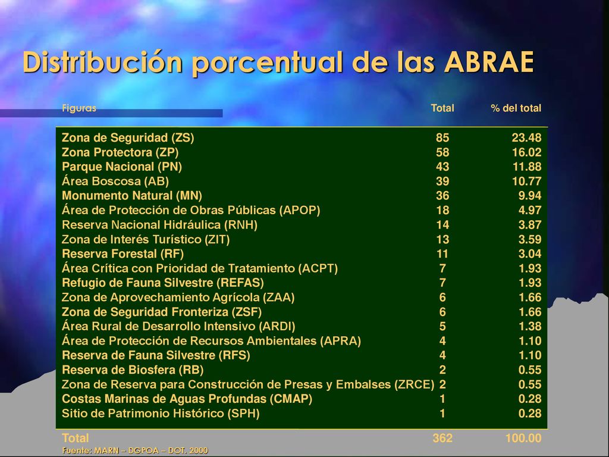
Task: Click "Reserva de Fauna Silvestre (RFS)"
Action: point(156,355)
